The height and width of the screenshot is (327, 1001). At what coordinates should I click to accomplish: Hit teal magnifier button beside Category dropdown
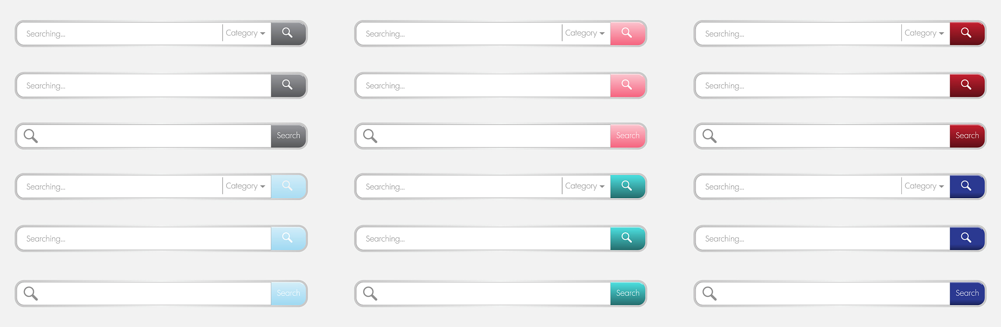coord(627,186)
